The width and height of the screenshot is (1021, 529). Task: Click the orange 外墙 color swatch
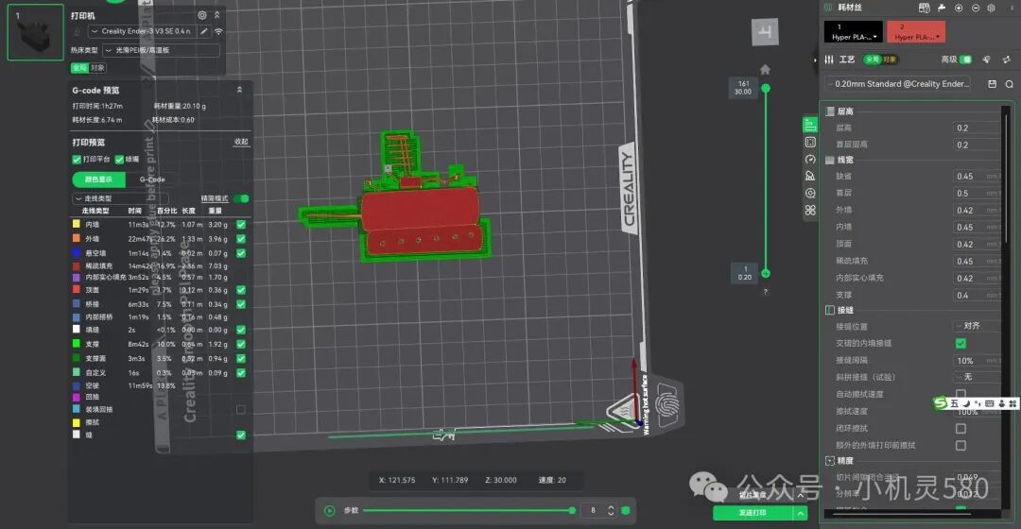77,238
